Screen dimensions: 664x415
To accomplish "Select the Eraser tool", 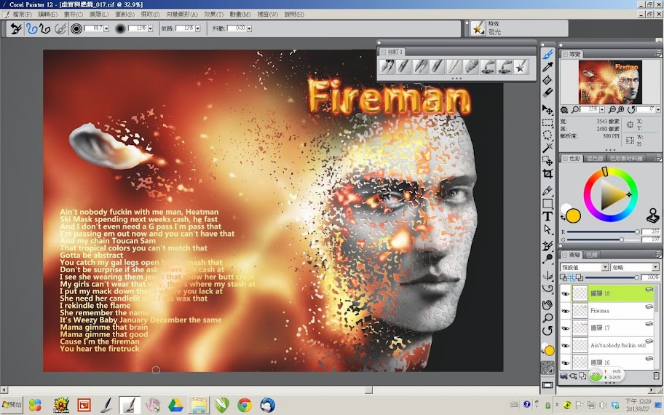I will click(x=548, y=92).
